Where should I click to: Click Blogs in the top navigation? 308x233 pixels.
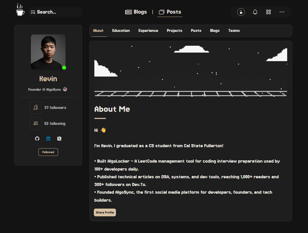coord(136,12)
